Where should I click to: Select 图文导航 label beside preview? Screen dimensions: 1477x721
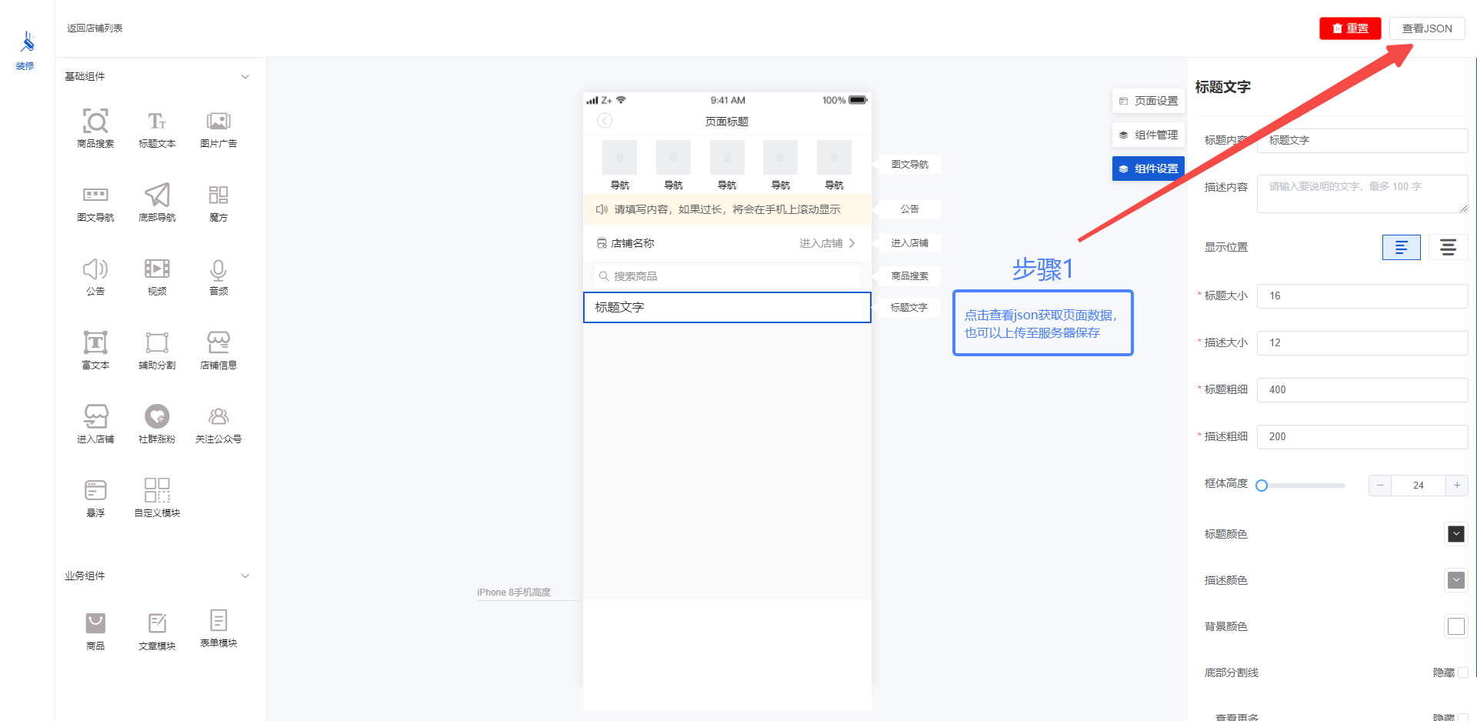tap(908, 165)
